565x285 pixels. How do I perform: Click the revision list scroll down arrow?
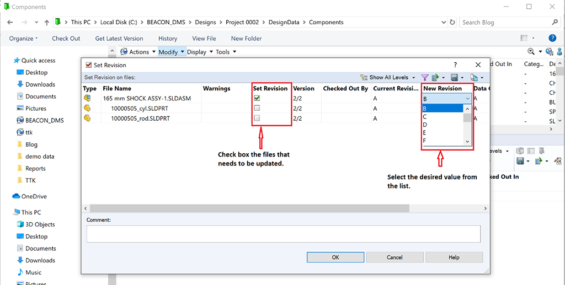467,142
